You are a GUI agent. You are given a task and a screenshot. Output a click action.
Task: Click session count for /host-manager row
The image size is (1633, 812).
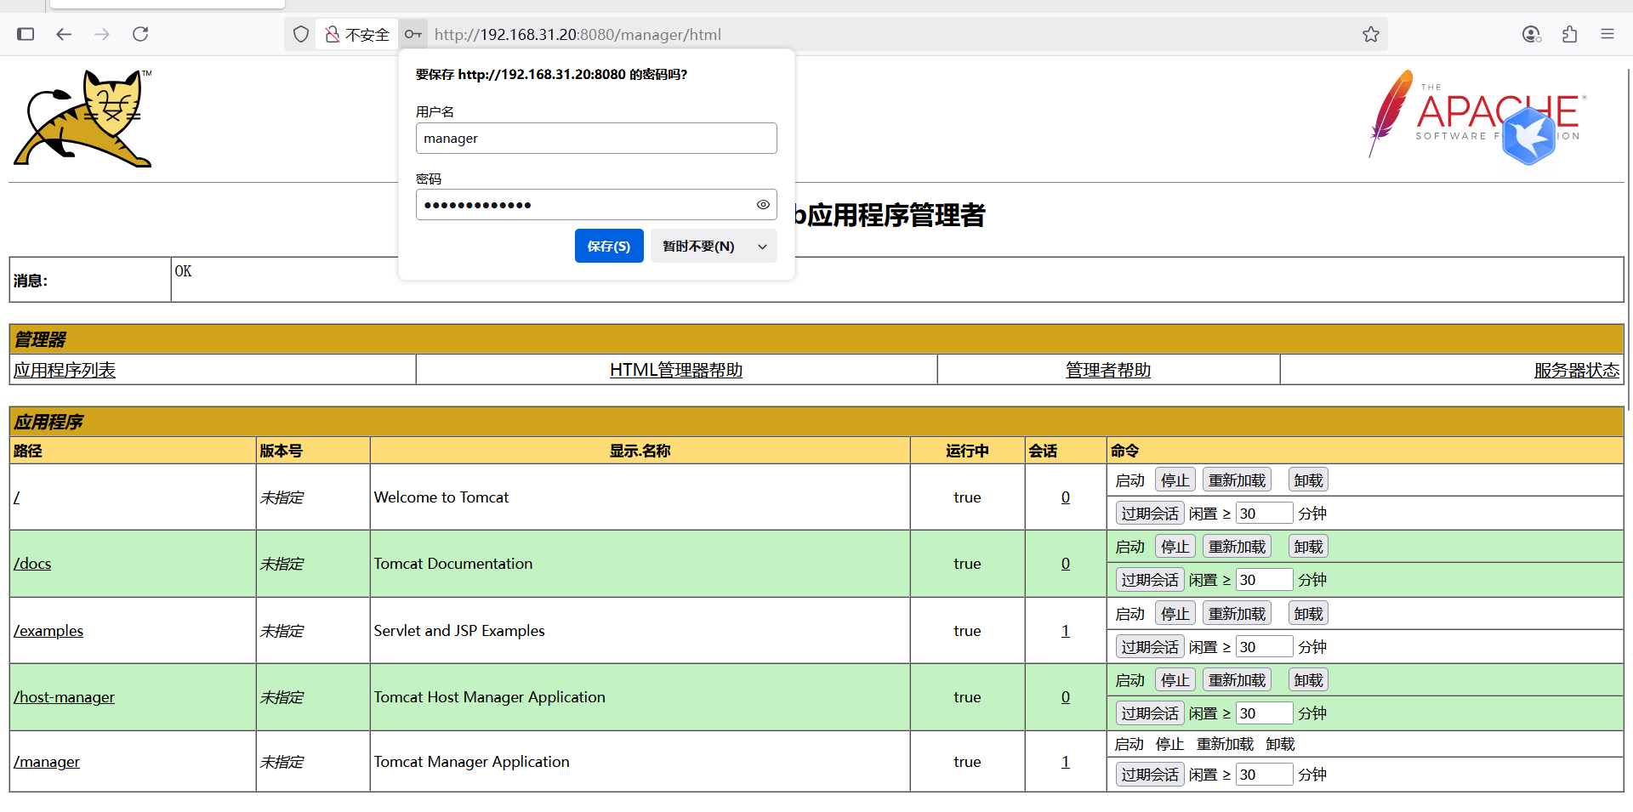(x=1066, y=697)
